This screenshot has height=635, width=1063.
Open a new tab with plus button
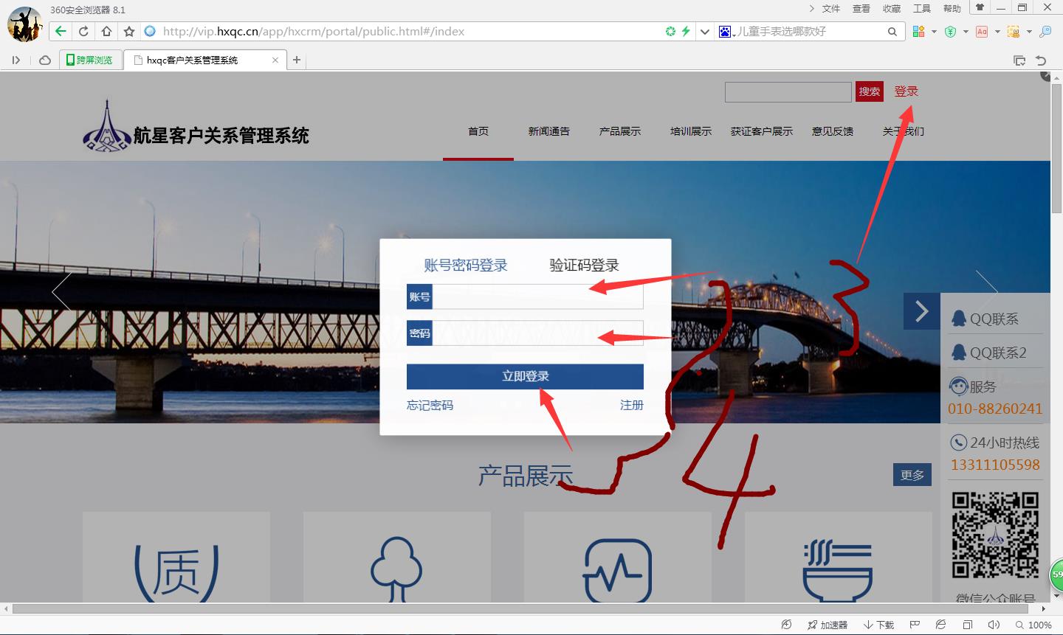pyautogui.click(x=297, y=60)
